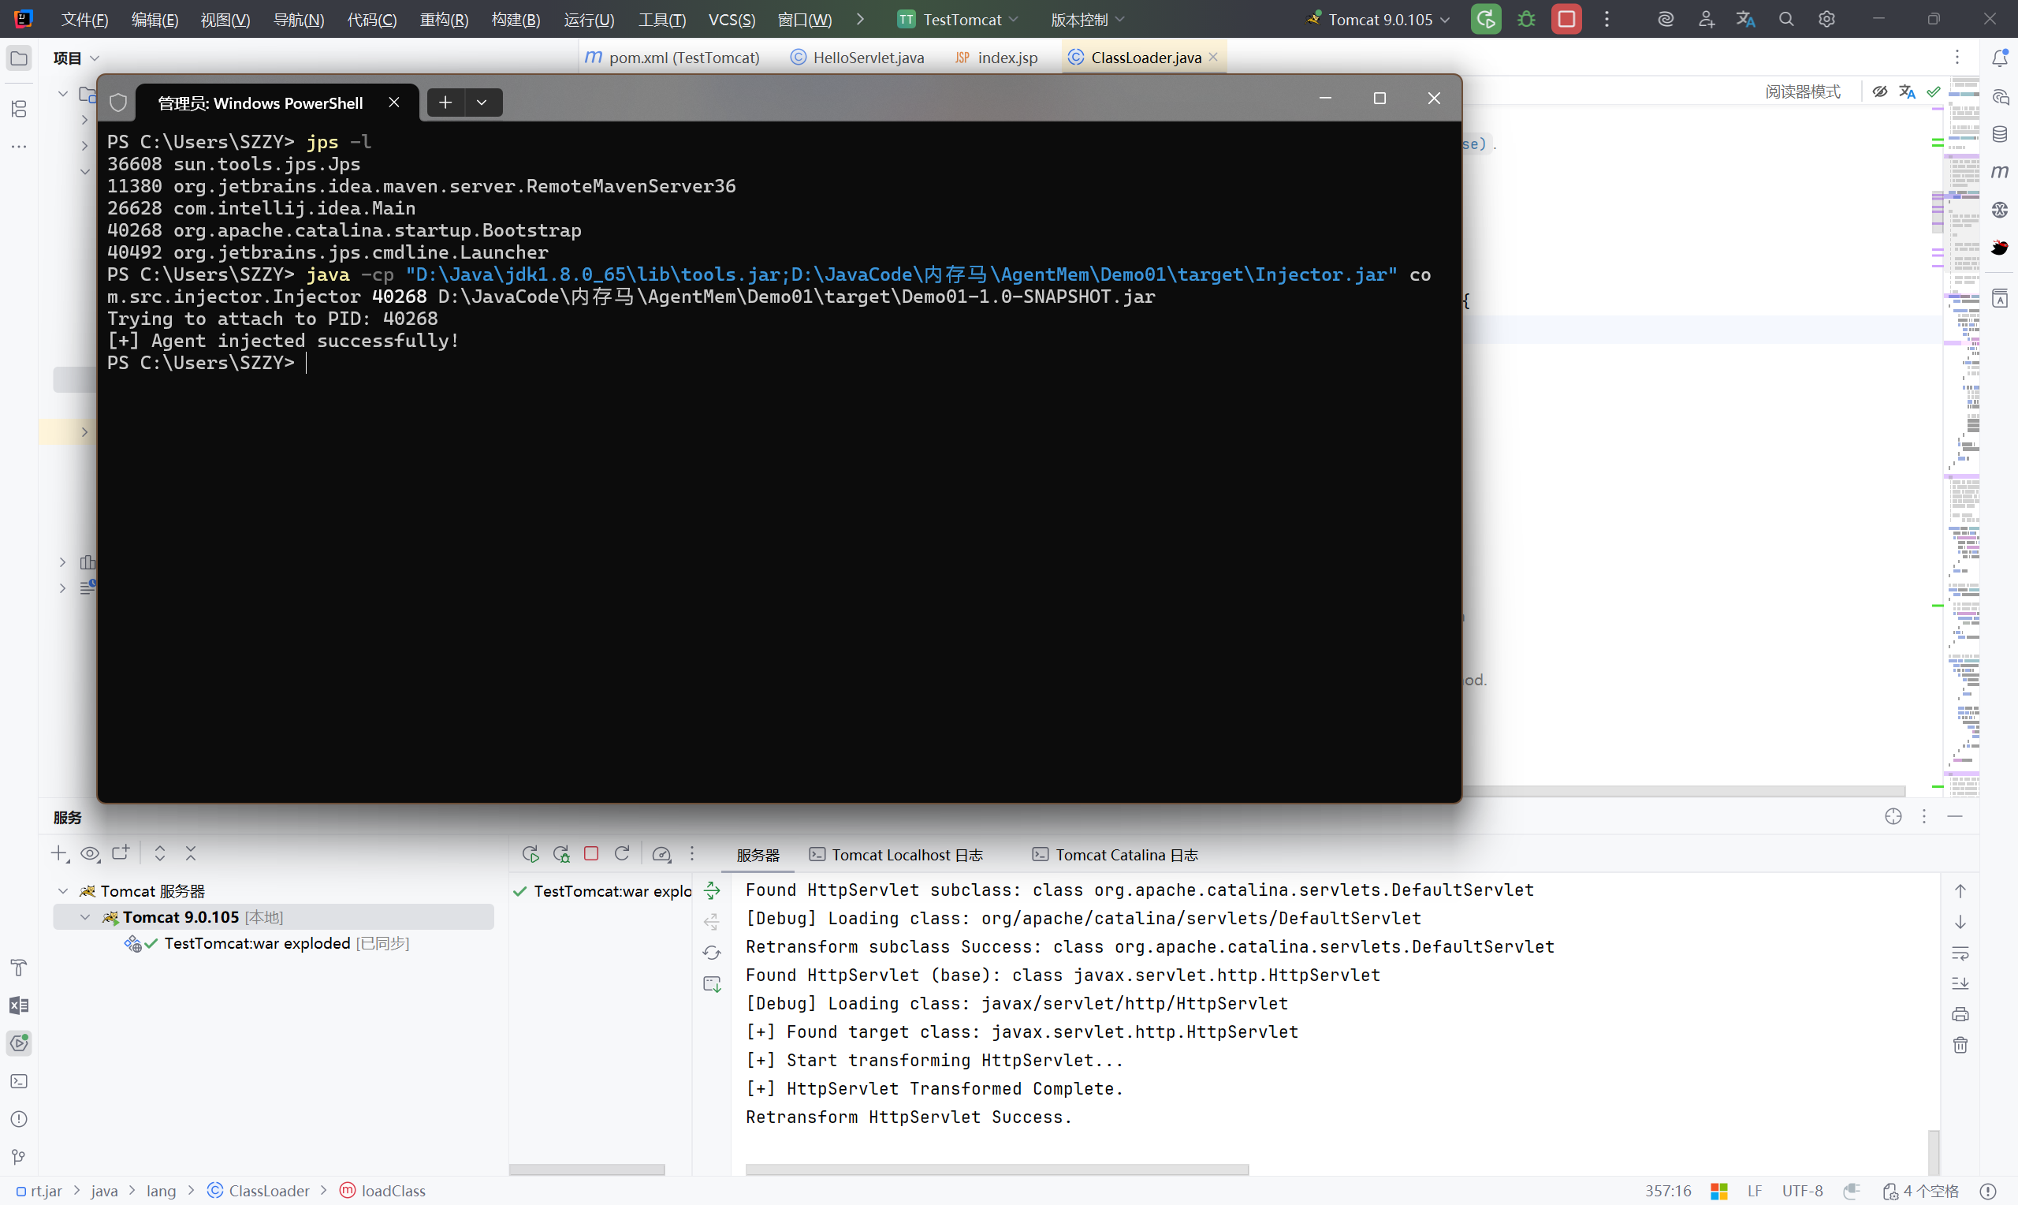Toggle scroll to end of console
This screenshot has height=1205, width=2018.
pyautogui.click(x=1960, y=983)
